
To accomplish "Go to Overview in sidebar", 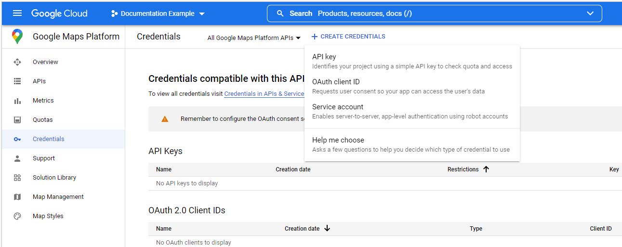I will click(63, 62).
